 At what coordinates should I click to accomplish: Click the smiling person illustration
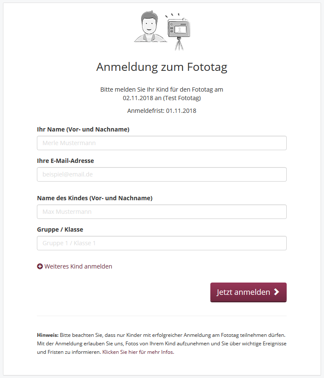150,27
